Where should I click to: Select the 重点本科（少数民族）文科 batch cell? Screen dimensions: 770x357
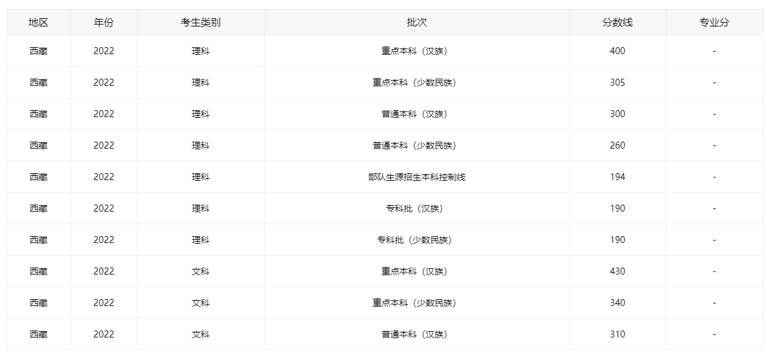(417, 303)
